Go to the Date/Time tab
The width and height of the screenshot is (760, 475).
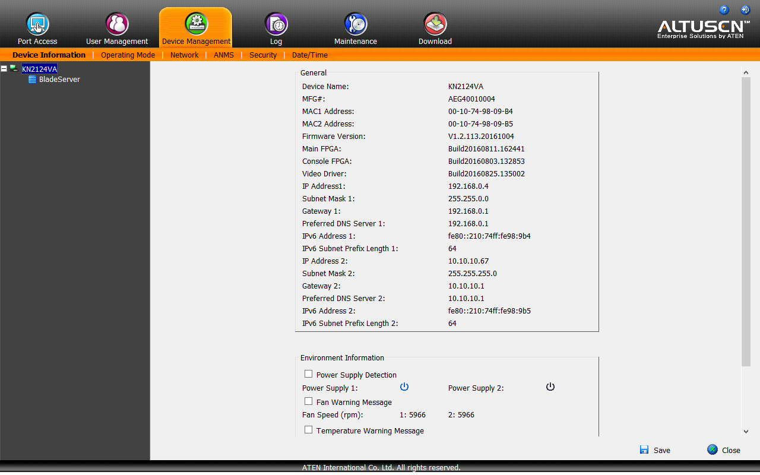point(310,55)
